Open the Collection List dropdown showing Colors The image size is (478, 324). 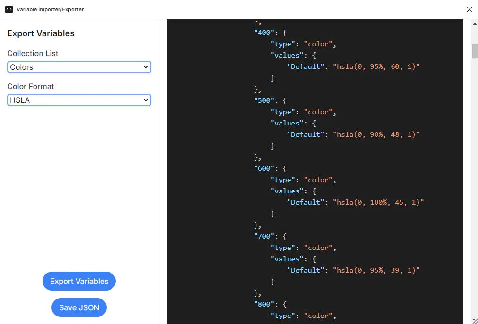pyautogui.click(x=79, y=67)
